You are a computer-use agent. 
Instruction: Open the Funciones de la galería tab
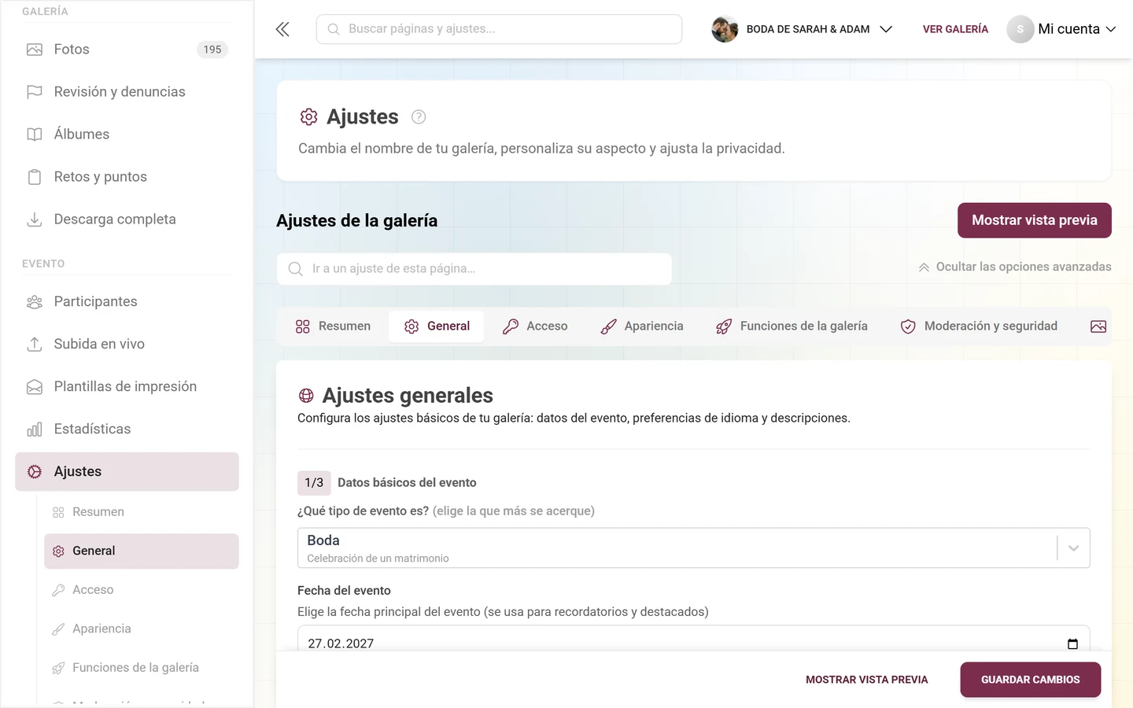click(792, 326)
